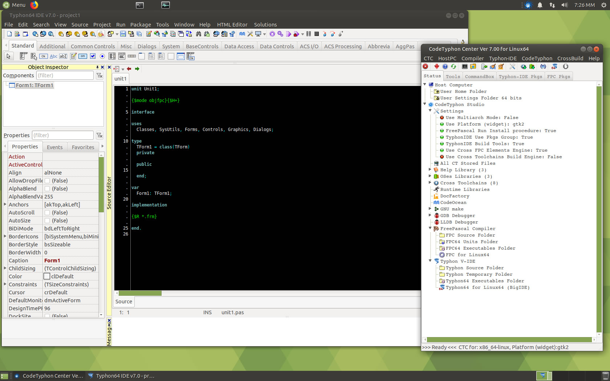Select the TToggleBox 'on' component icon

pyautogui.click(x=83, y=56)
